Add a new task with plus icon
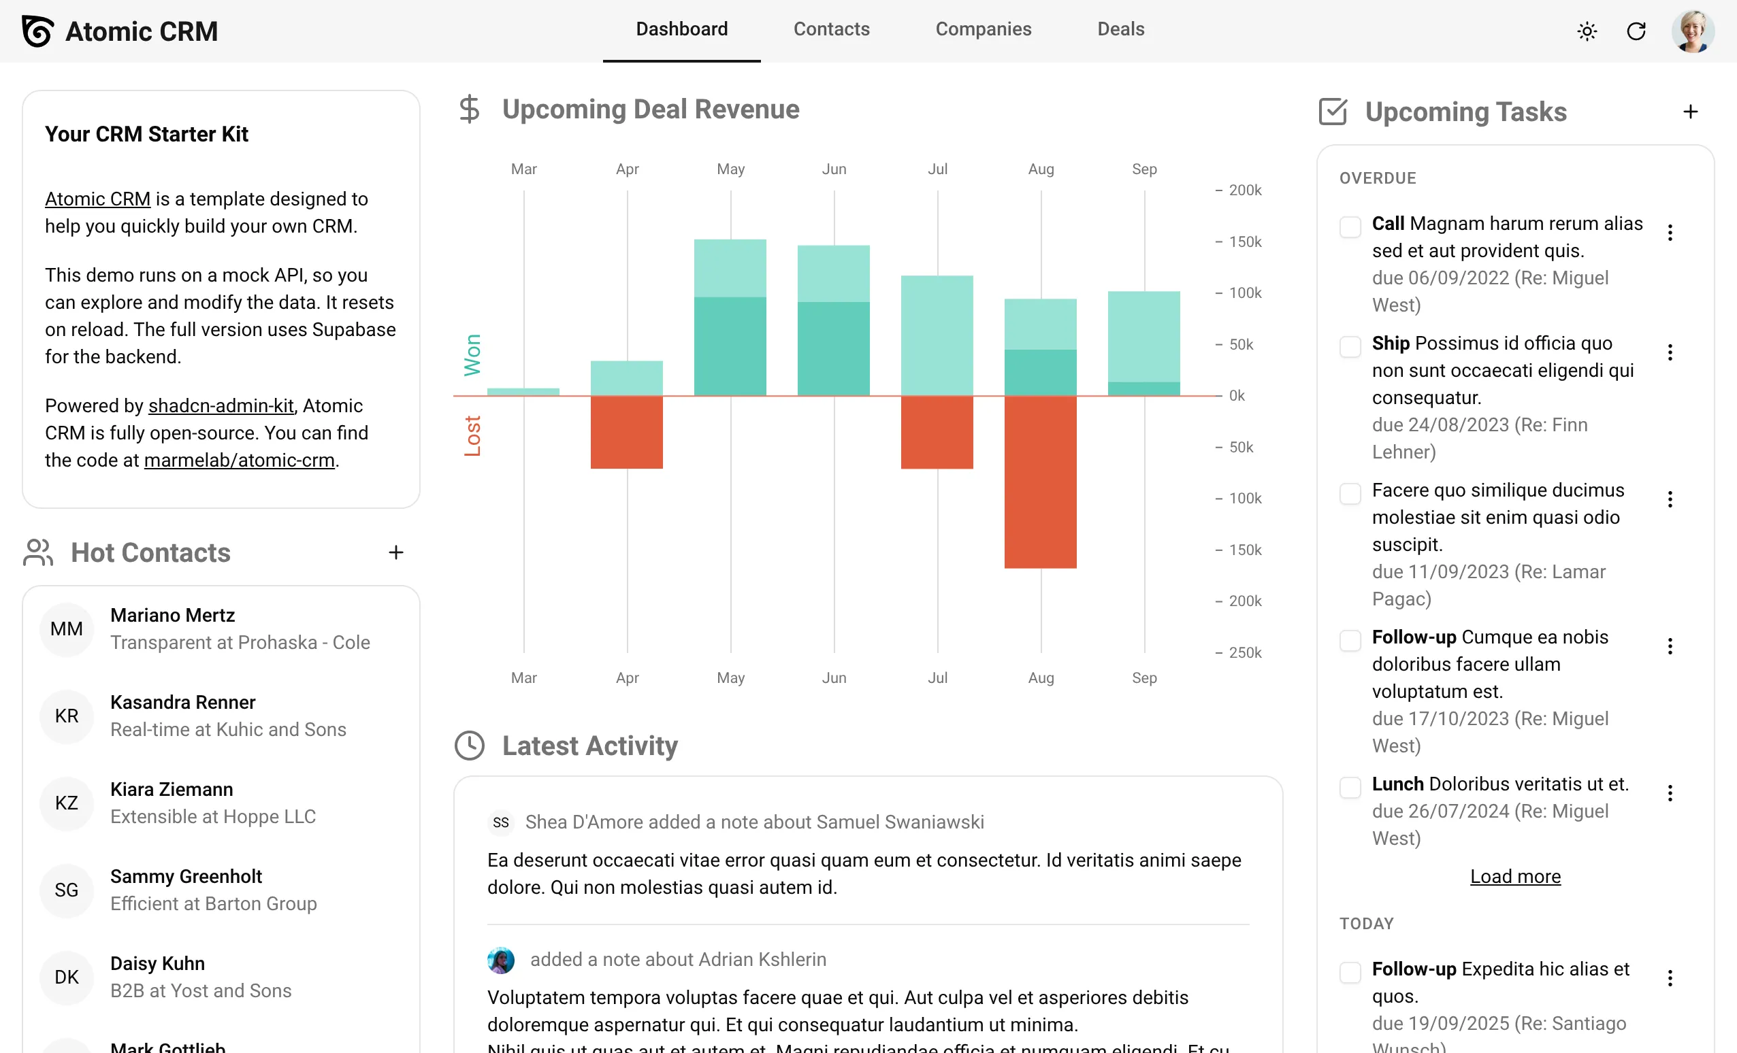This screenshot has width=1737, height=1053. (x=1690, y=112)
